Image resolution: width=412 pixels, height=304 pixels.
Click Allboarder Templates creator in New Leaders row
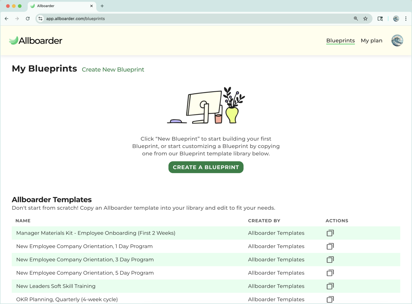[276, 286]
